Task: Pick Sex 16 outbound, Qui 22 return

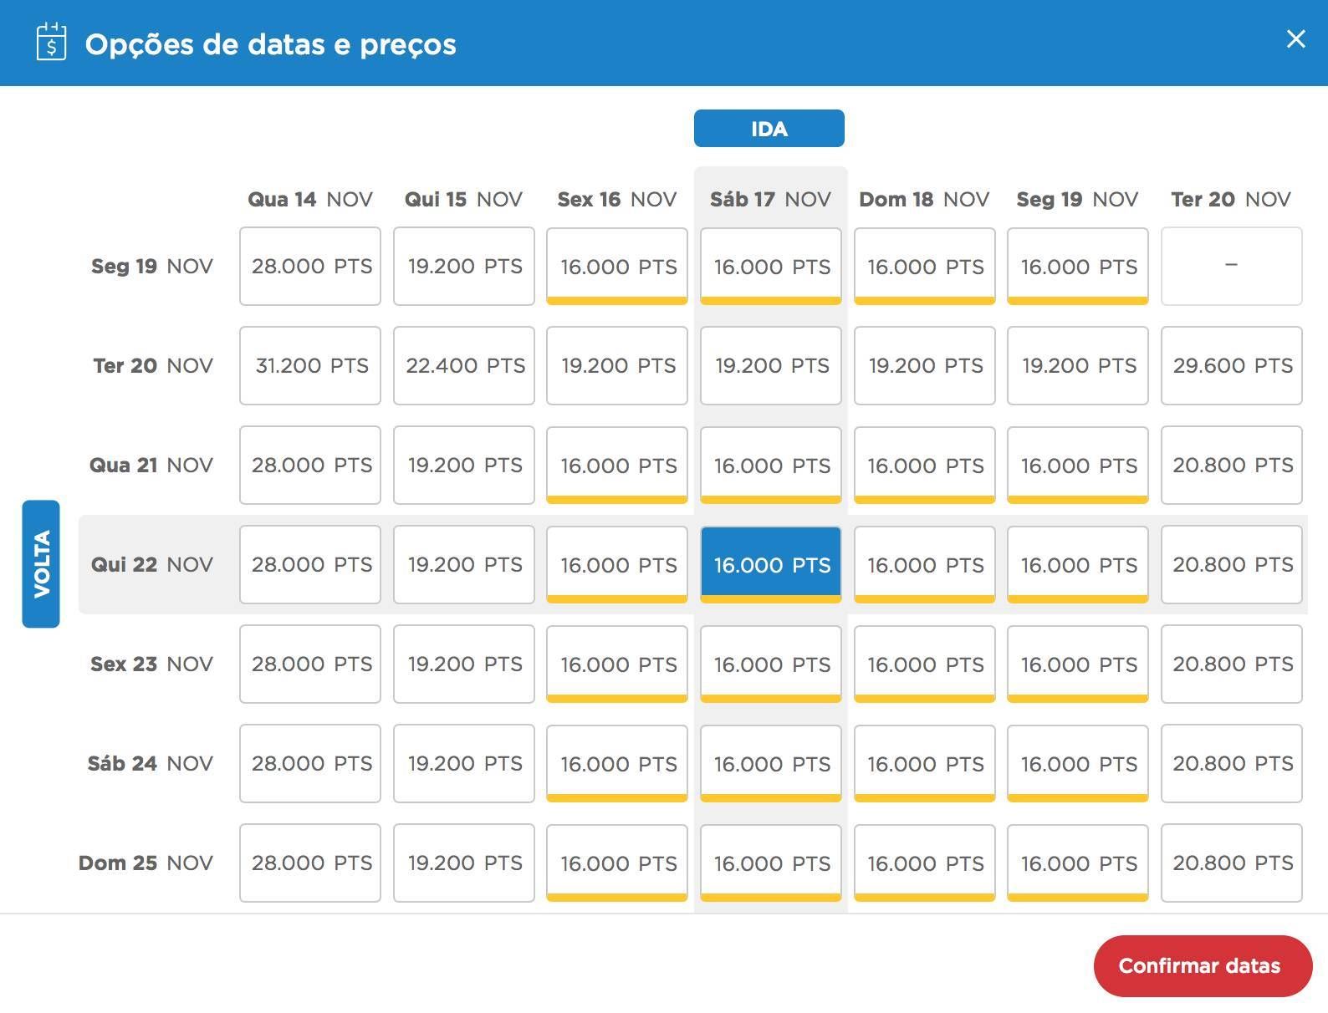Action: [617, 564]
